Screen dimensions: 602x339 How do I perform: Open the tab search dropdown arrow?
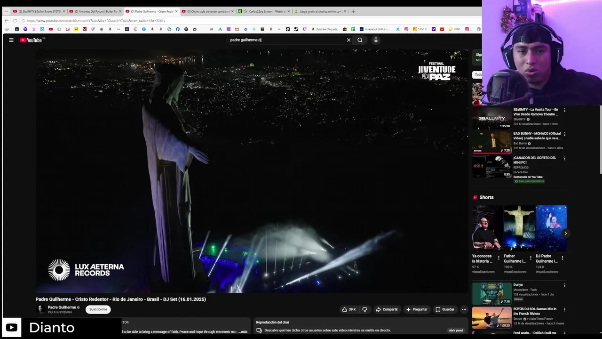[6, 11]
